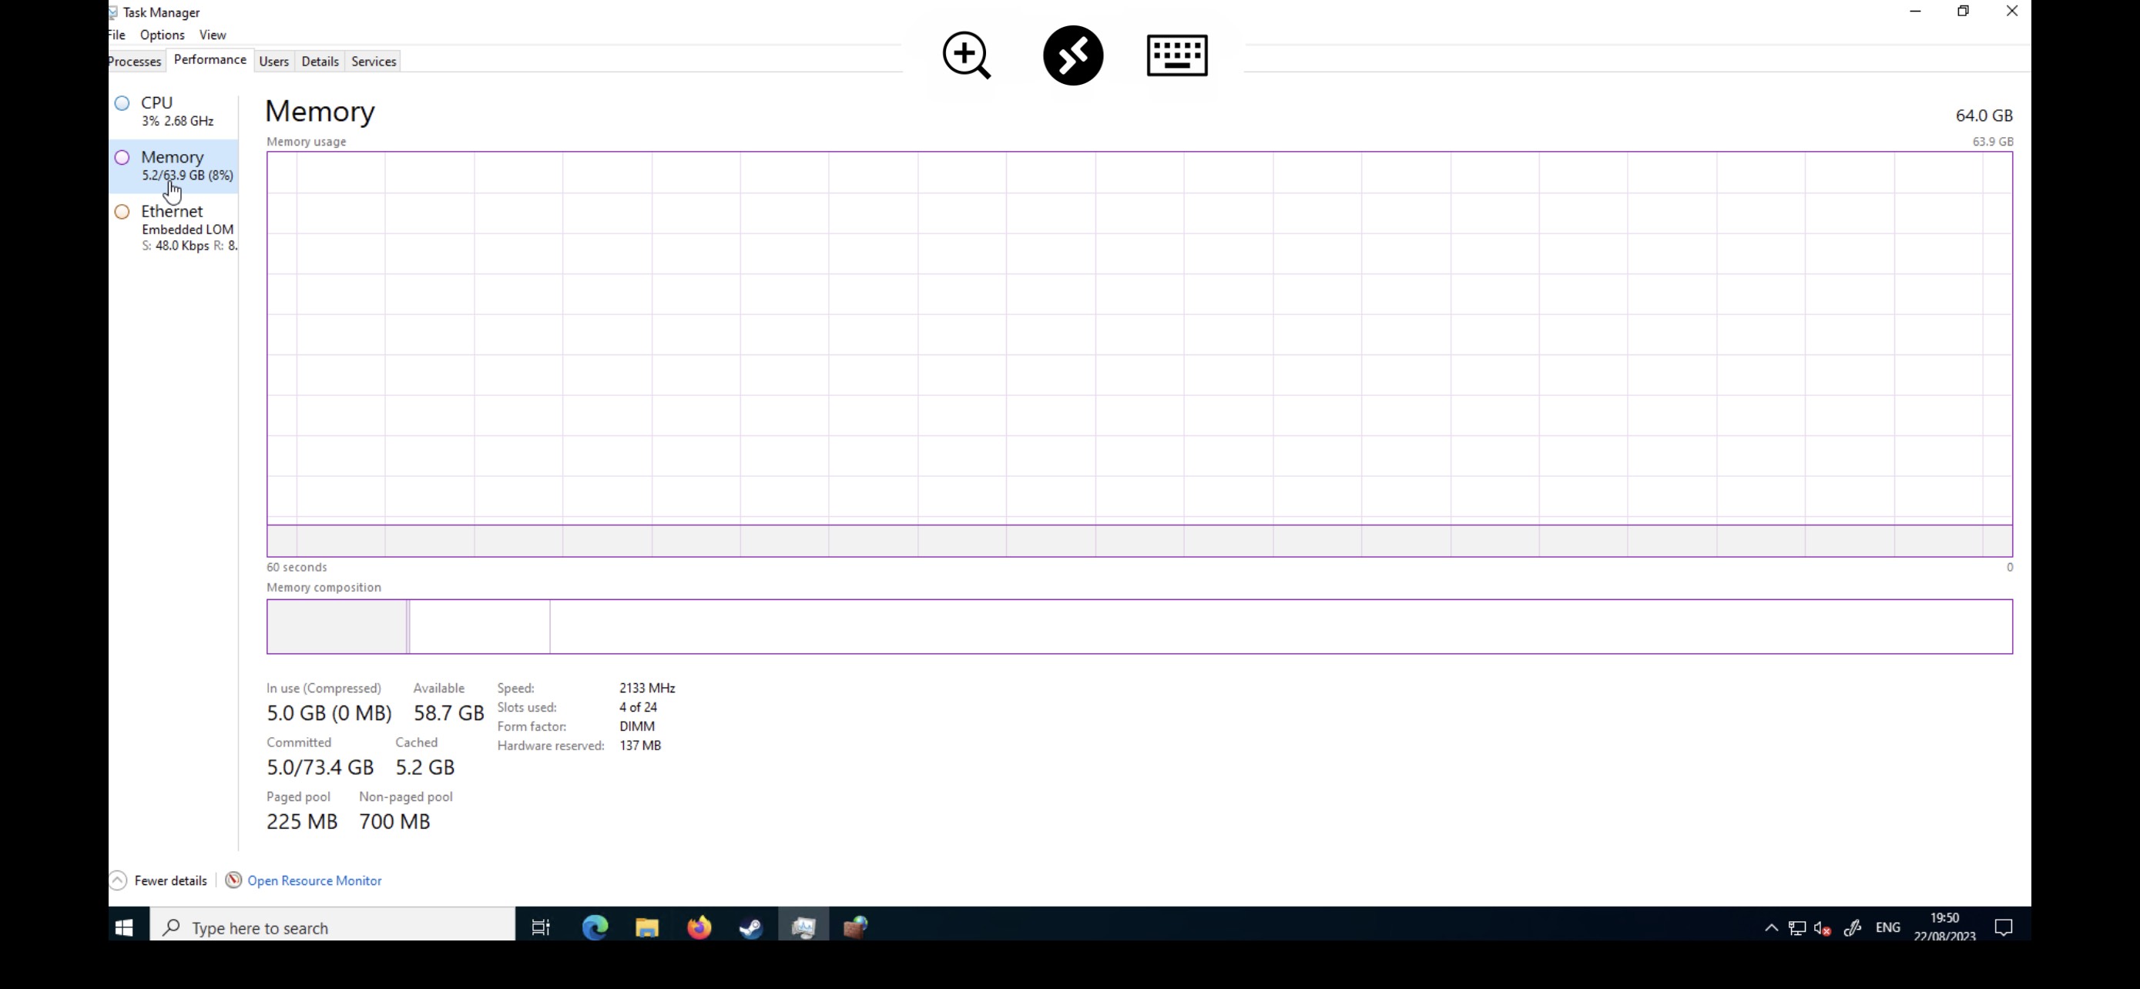The image size is (2140, 989).
Task: Open the File menu
Action: pos(117,35)
